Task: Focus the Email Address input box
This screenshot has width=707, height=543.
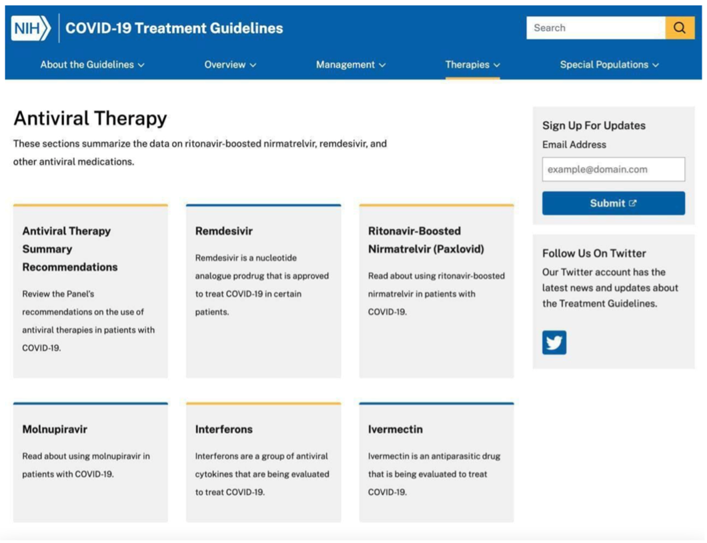Action: tap(613, 169)
